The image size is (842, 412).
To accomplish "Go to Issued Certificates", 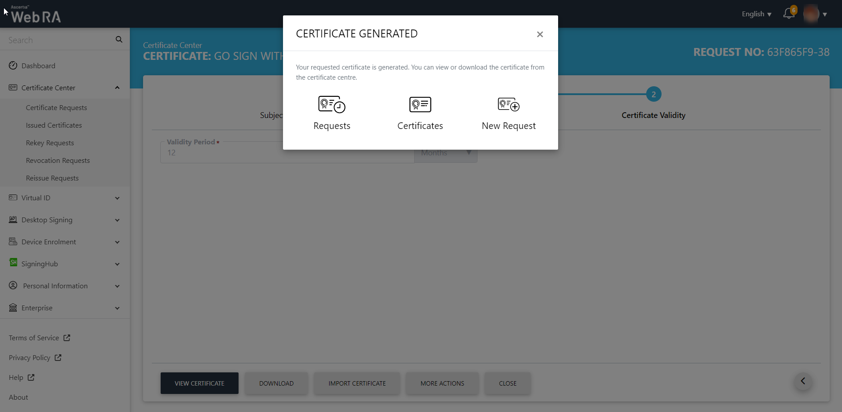I will (54, 125).
